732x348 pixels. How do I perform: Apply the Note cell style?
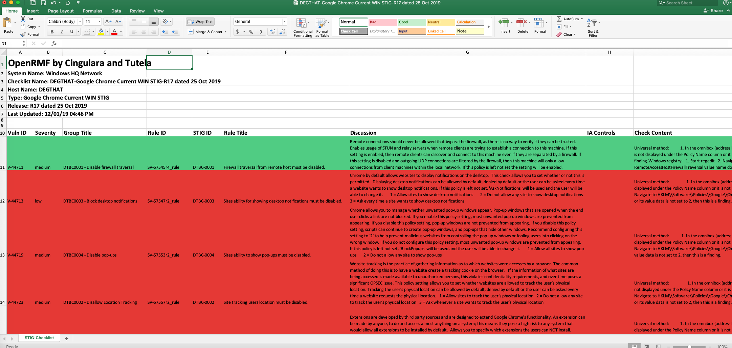click(x=470, y=31)
